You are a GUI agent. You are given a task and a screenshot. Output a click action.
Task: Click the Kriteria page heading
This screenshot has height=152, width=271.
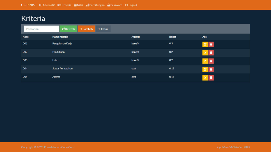(x=33, y=18)
